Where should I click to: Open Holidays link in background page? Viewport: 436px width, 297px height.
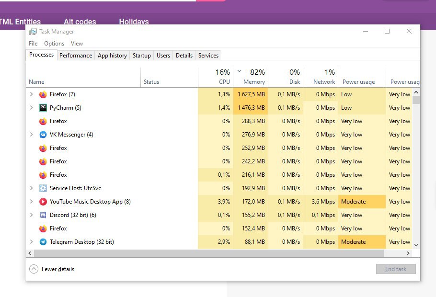tap(134, 22)
